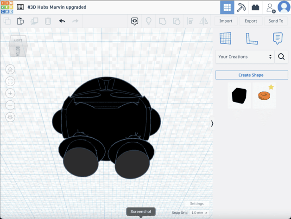Open the Snap Grid 1.0 mm dropdown

[x=199, y=213]
